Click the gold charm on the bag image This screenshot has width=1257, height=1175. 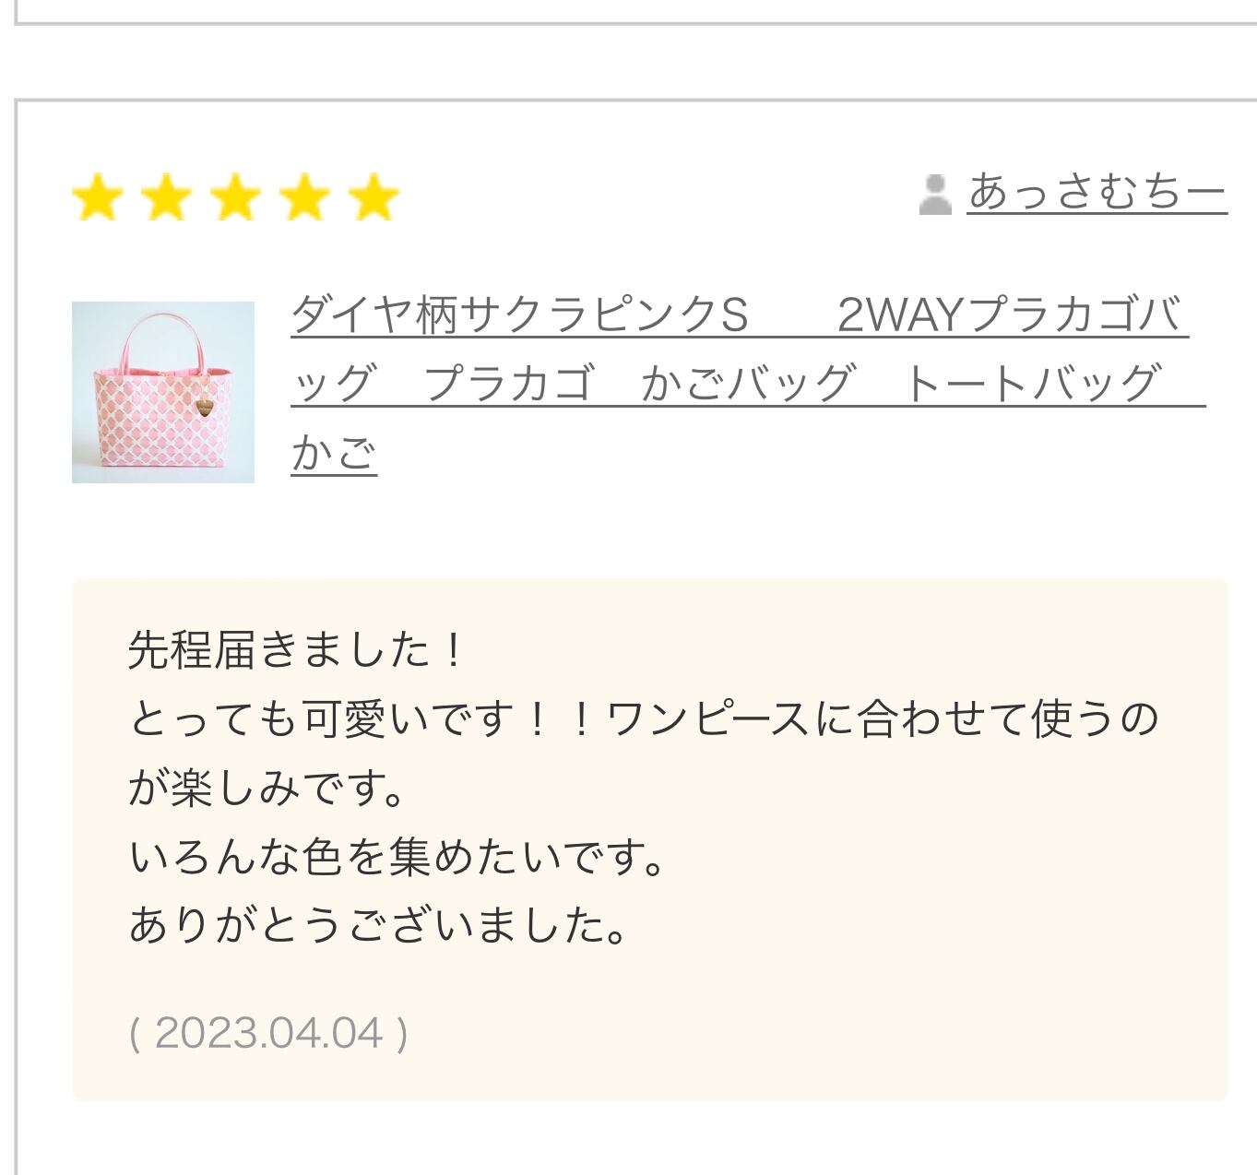[202, 406]
